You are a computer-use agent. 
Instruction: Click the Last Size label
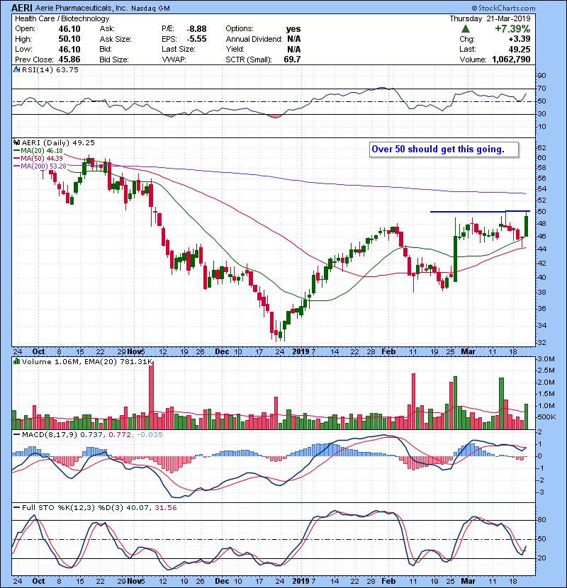(179, 49)
